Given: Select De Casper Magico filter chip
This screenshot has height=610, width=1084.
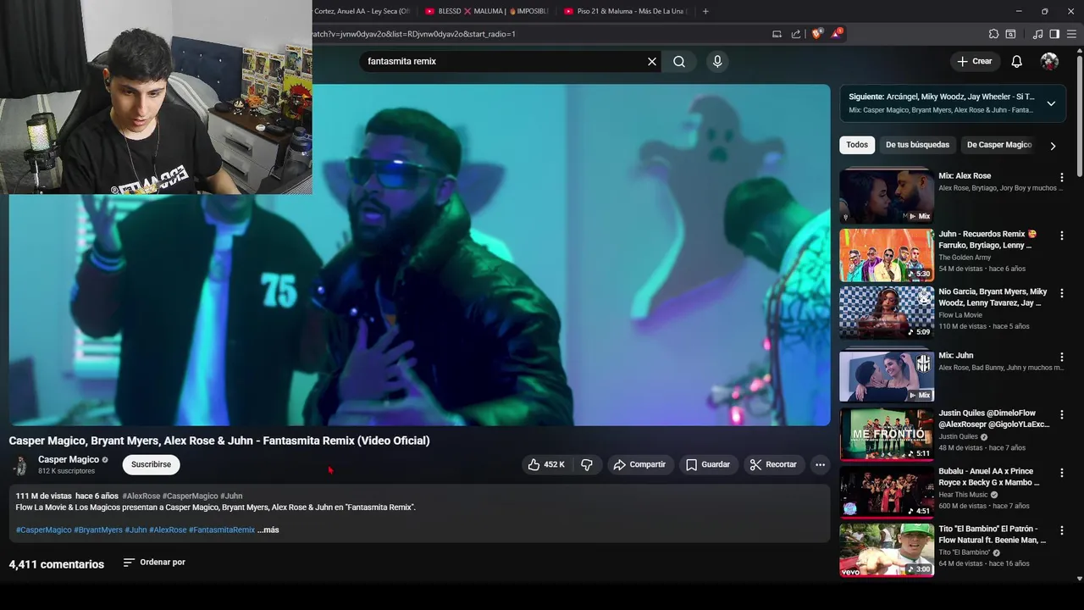Looking at the screenshot, I should 999,145.
